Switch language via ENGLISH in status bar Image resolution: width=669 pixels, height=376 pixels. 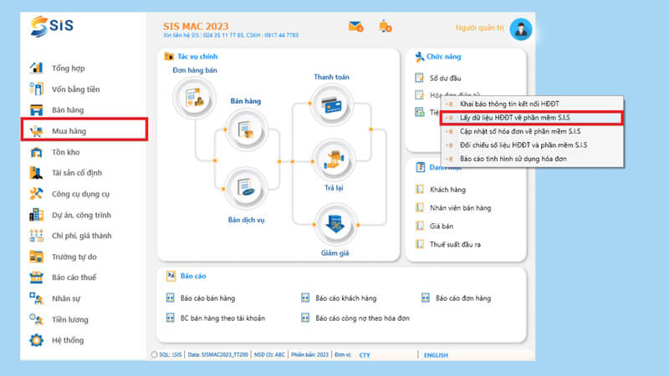coord(436,354)
